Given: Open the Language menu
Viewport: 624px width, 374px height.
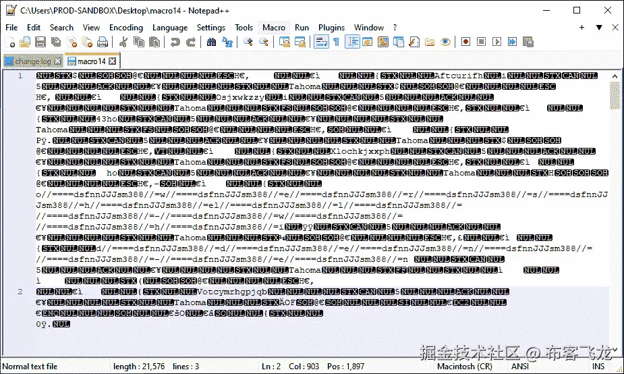Looking at the screenshot, I should (x=170, y=28).
